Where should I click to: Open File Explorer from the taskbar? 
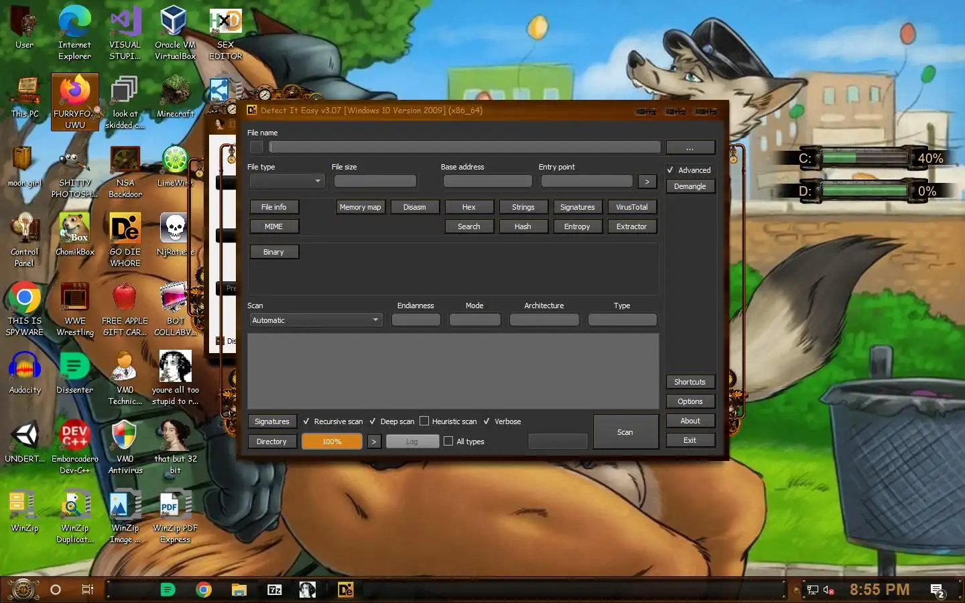[239, 590]
